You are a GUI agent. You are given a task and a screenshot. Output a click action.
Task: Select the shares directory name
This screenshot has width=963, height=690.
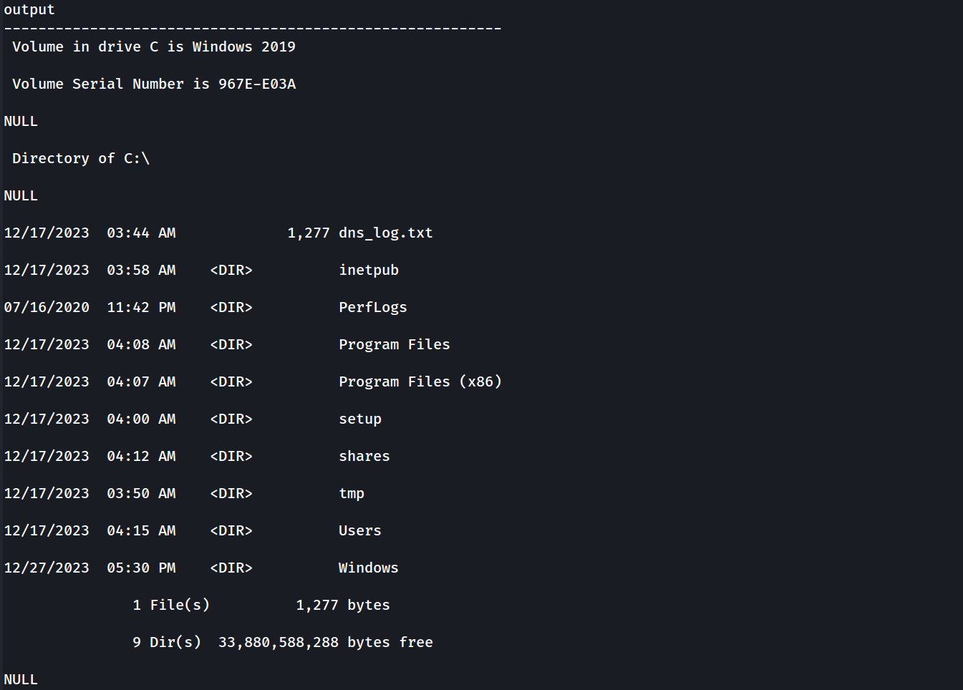pos(364,457)
